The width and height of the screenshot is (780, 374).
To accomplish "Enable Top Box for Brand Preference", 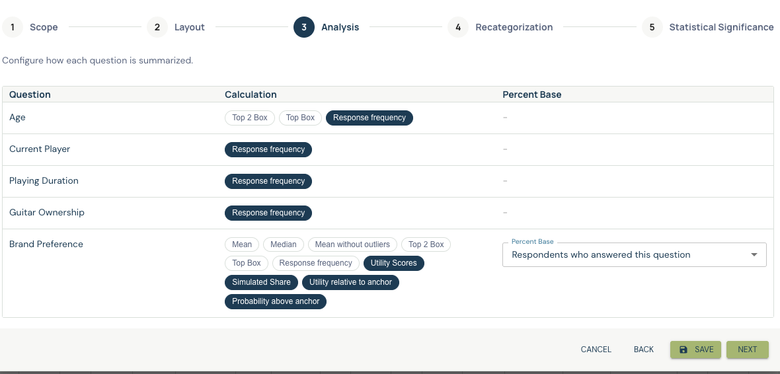I will point(247,263).
